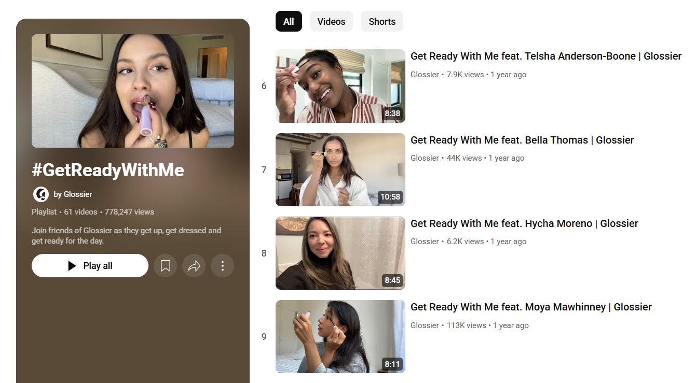The width and height of the screenshot is (696, 383).
Task: Open the Bella Thomas video thumbnail
Action: click(340, 169)
